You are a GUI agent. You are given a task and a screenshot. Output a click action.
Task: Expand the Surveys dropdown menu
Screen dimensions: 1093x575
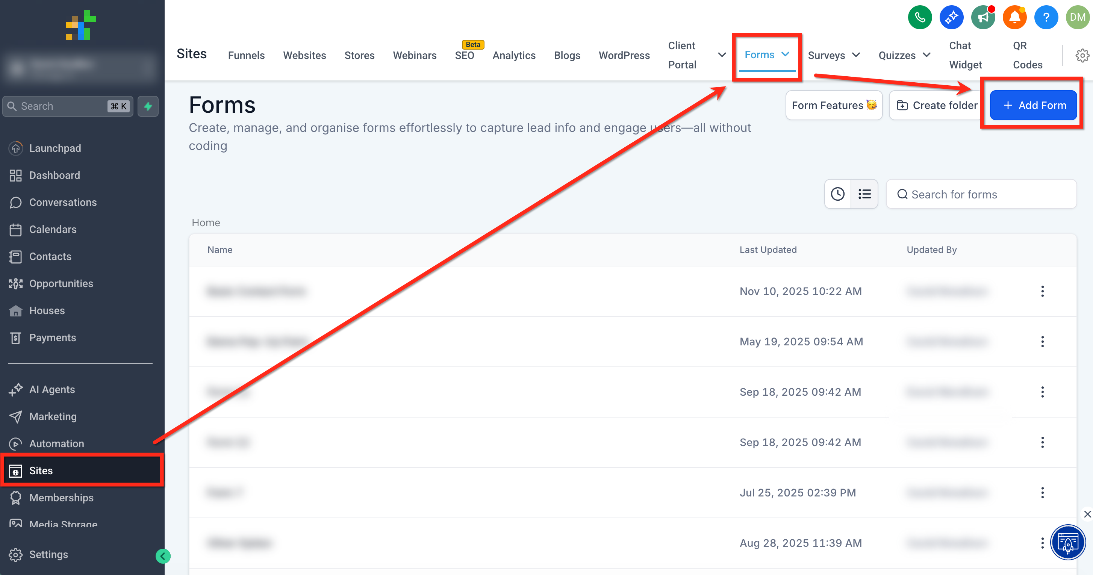(x=856, y=55)
